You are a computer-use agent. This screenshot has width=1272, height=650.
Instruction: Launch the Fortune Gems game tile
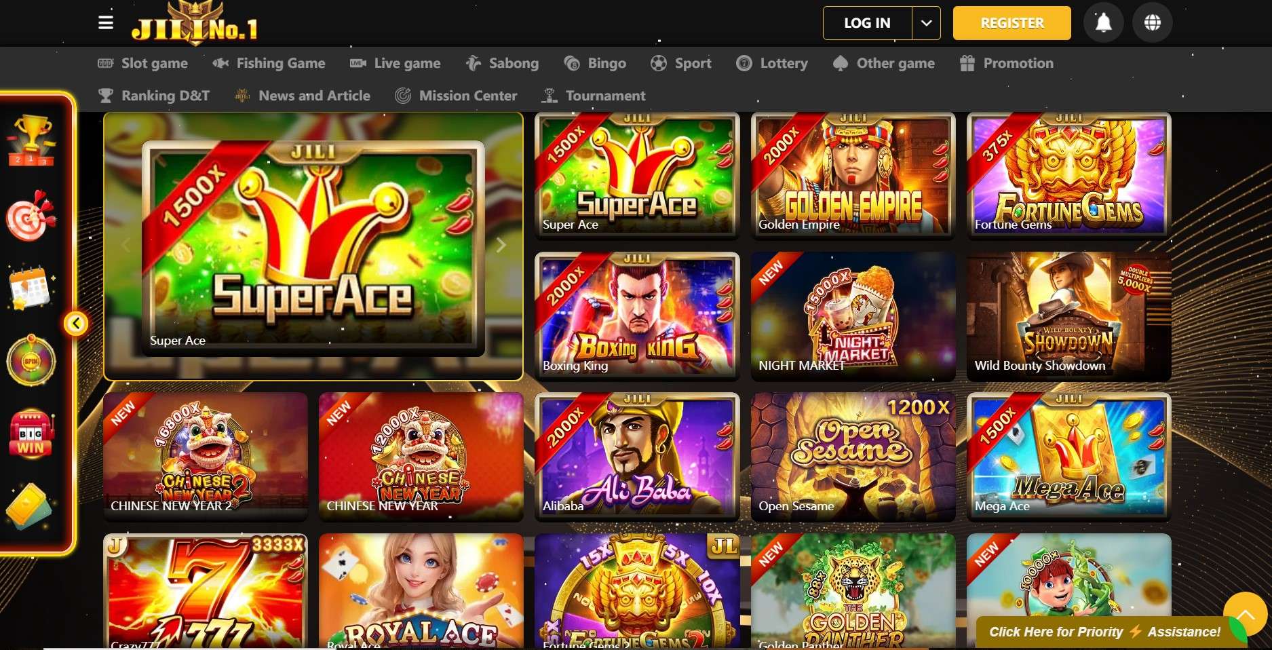tap(1068, 175)
